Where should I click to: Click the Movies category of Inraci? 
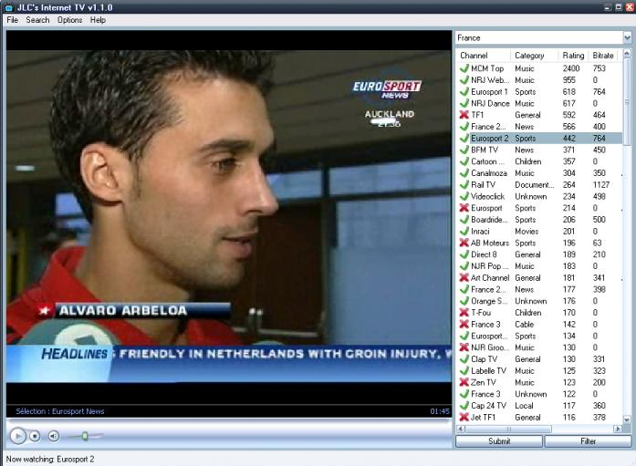click(x=527, y=232)
